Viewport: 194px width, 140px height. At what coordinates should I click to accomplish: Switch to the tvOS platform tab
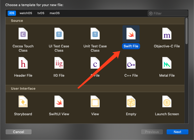[x=41, y=13]
